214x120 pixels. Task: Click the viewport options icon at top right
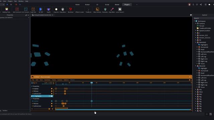(x=191, y=15)
